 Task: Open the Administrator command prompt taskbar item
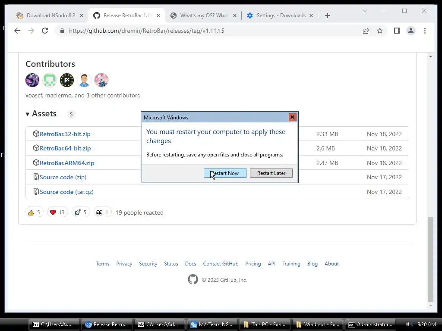[370, 325]
